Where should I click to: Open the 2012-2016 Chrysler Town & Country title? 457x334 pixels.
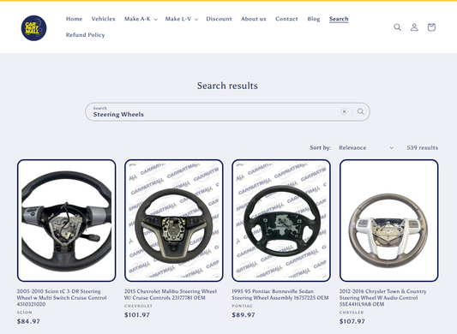382,297
